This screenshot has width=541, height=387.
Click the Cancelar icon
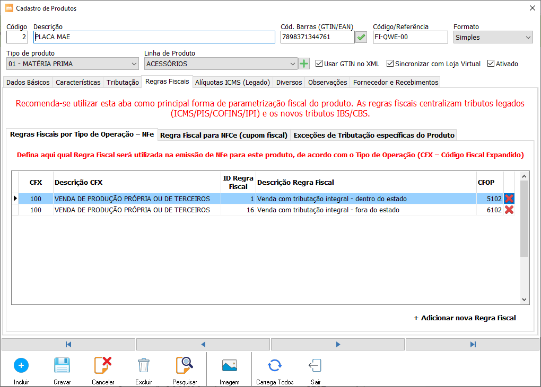[x=103, y=365]
